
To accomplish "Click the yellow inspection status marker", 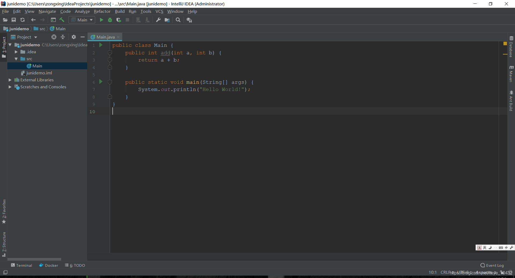I will click(x=505, y=43).
